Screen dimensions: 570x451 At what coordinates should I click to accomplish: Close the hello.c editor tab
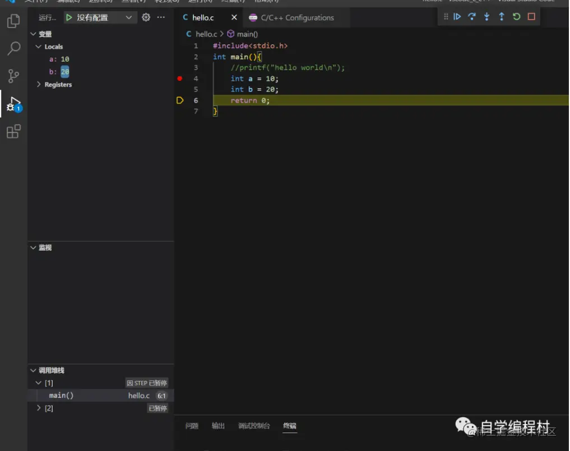pos(234,17)
